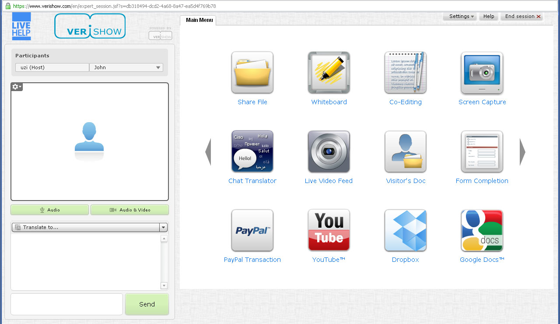The width and height of the screenshot is (560, 324).
Task: Open the YouTube icon
Action: (x=329, y=230)
